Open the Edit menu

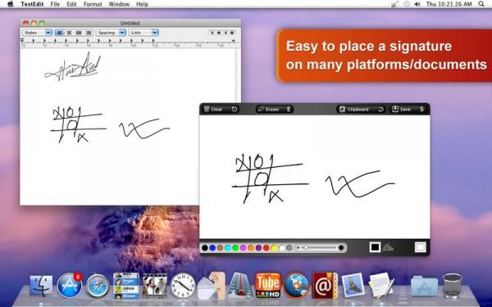(71, 4)
